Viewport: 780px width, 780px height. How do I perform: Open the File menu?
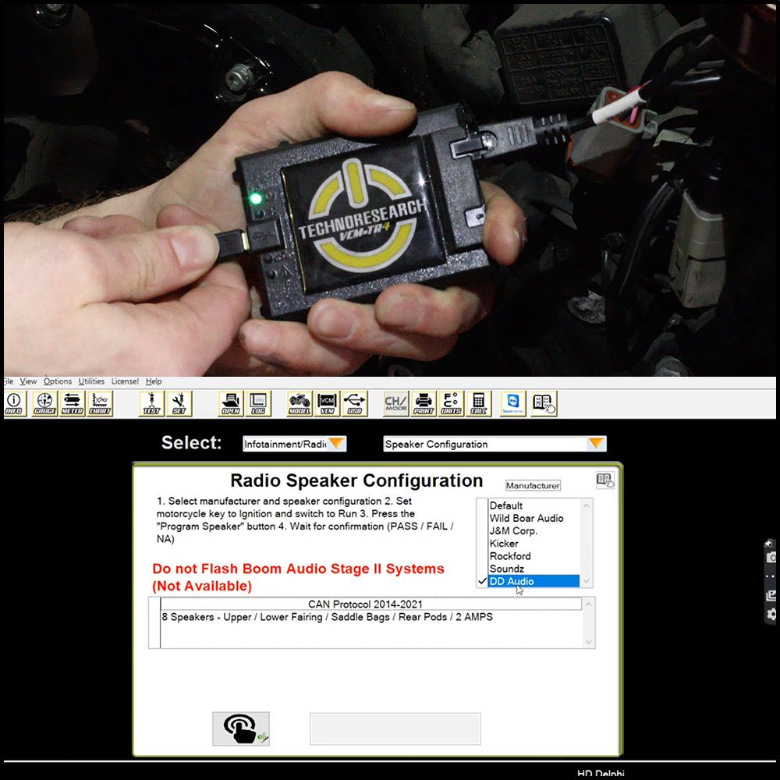(x=8, y=381)
